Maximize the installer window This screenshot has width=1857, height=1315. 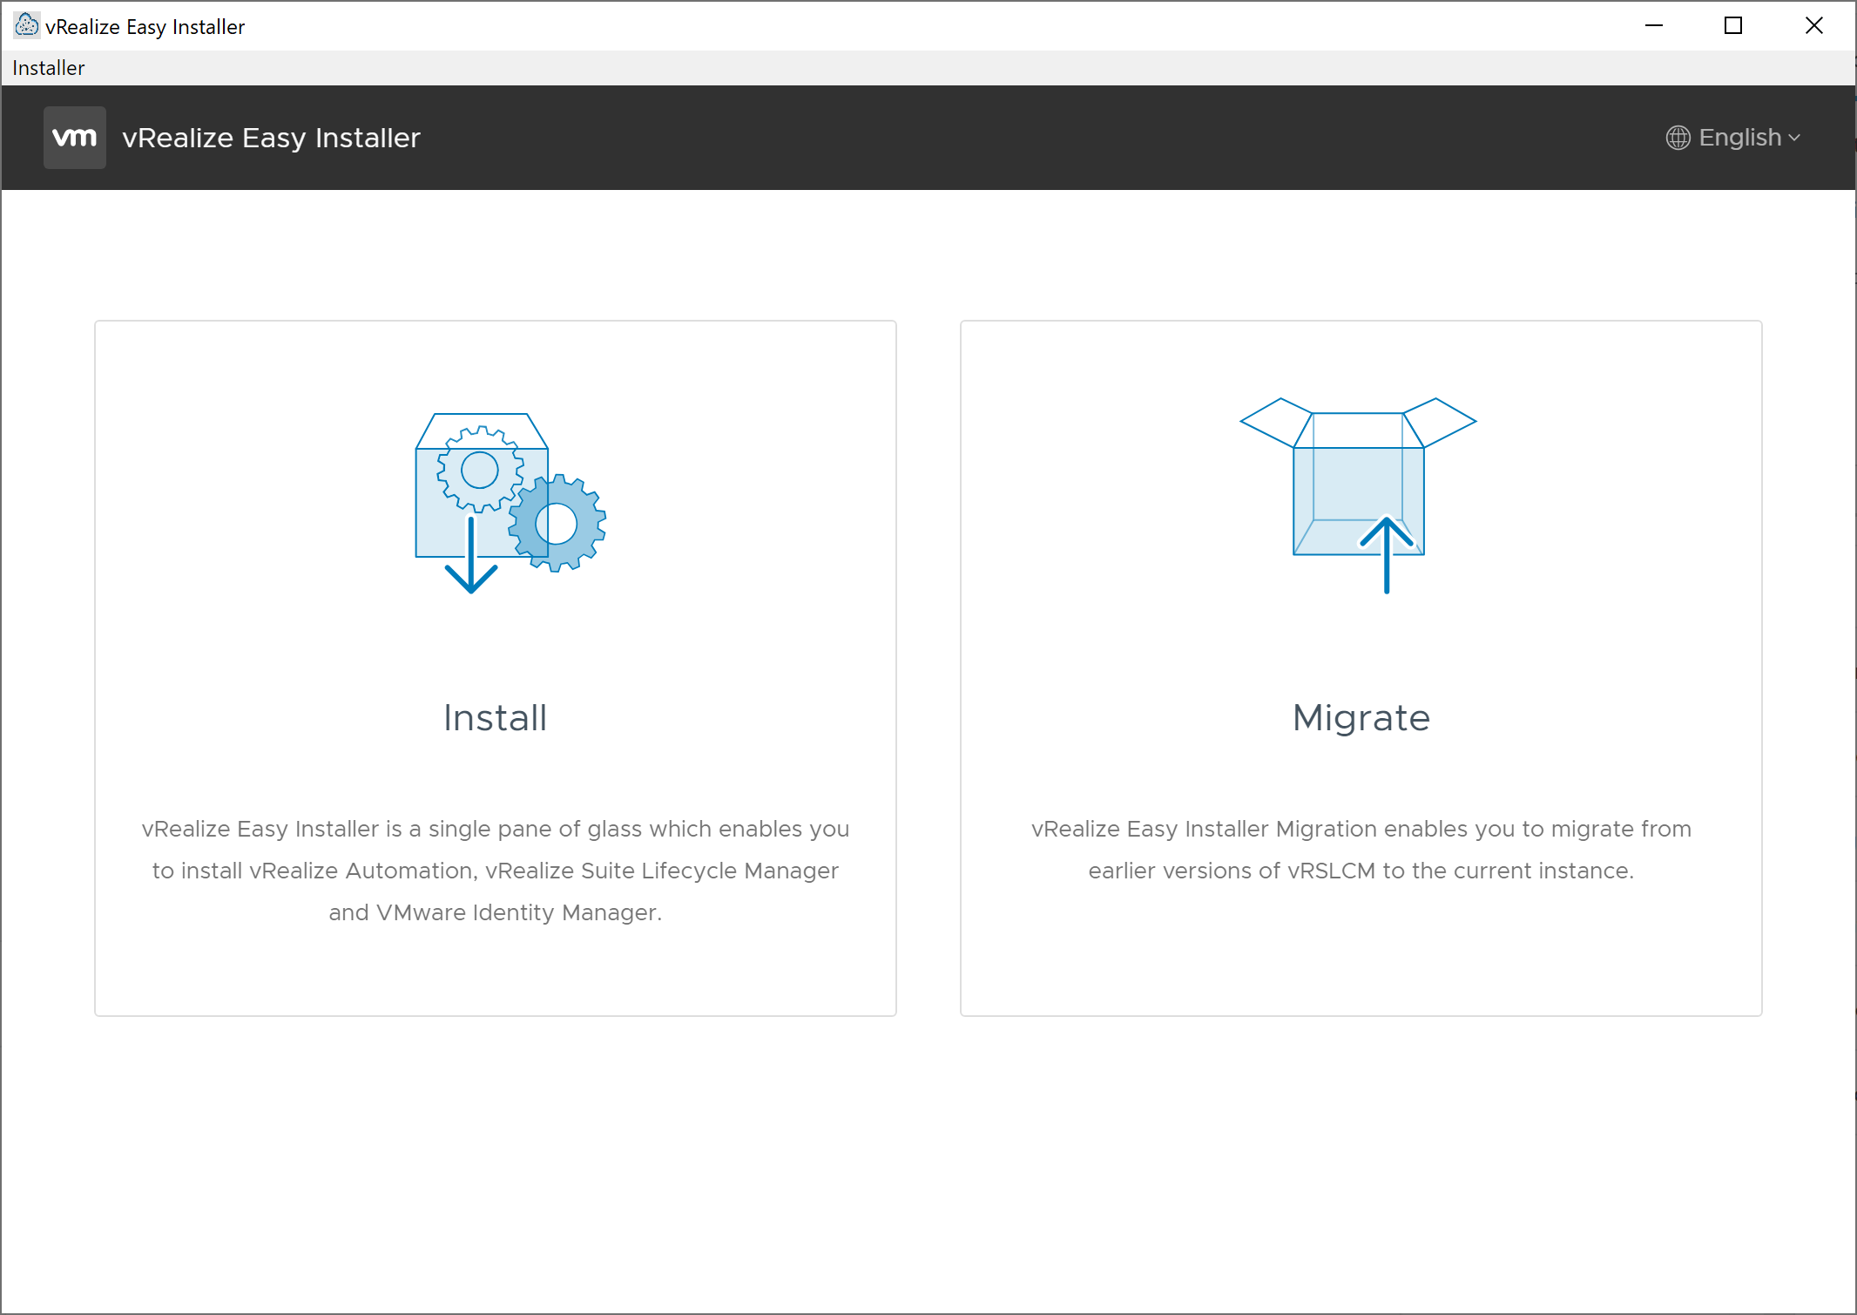tap(1733, 26)
